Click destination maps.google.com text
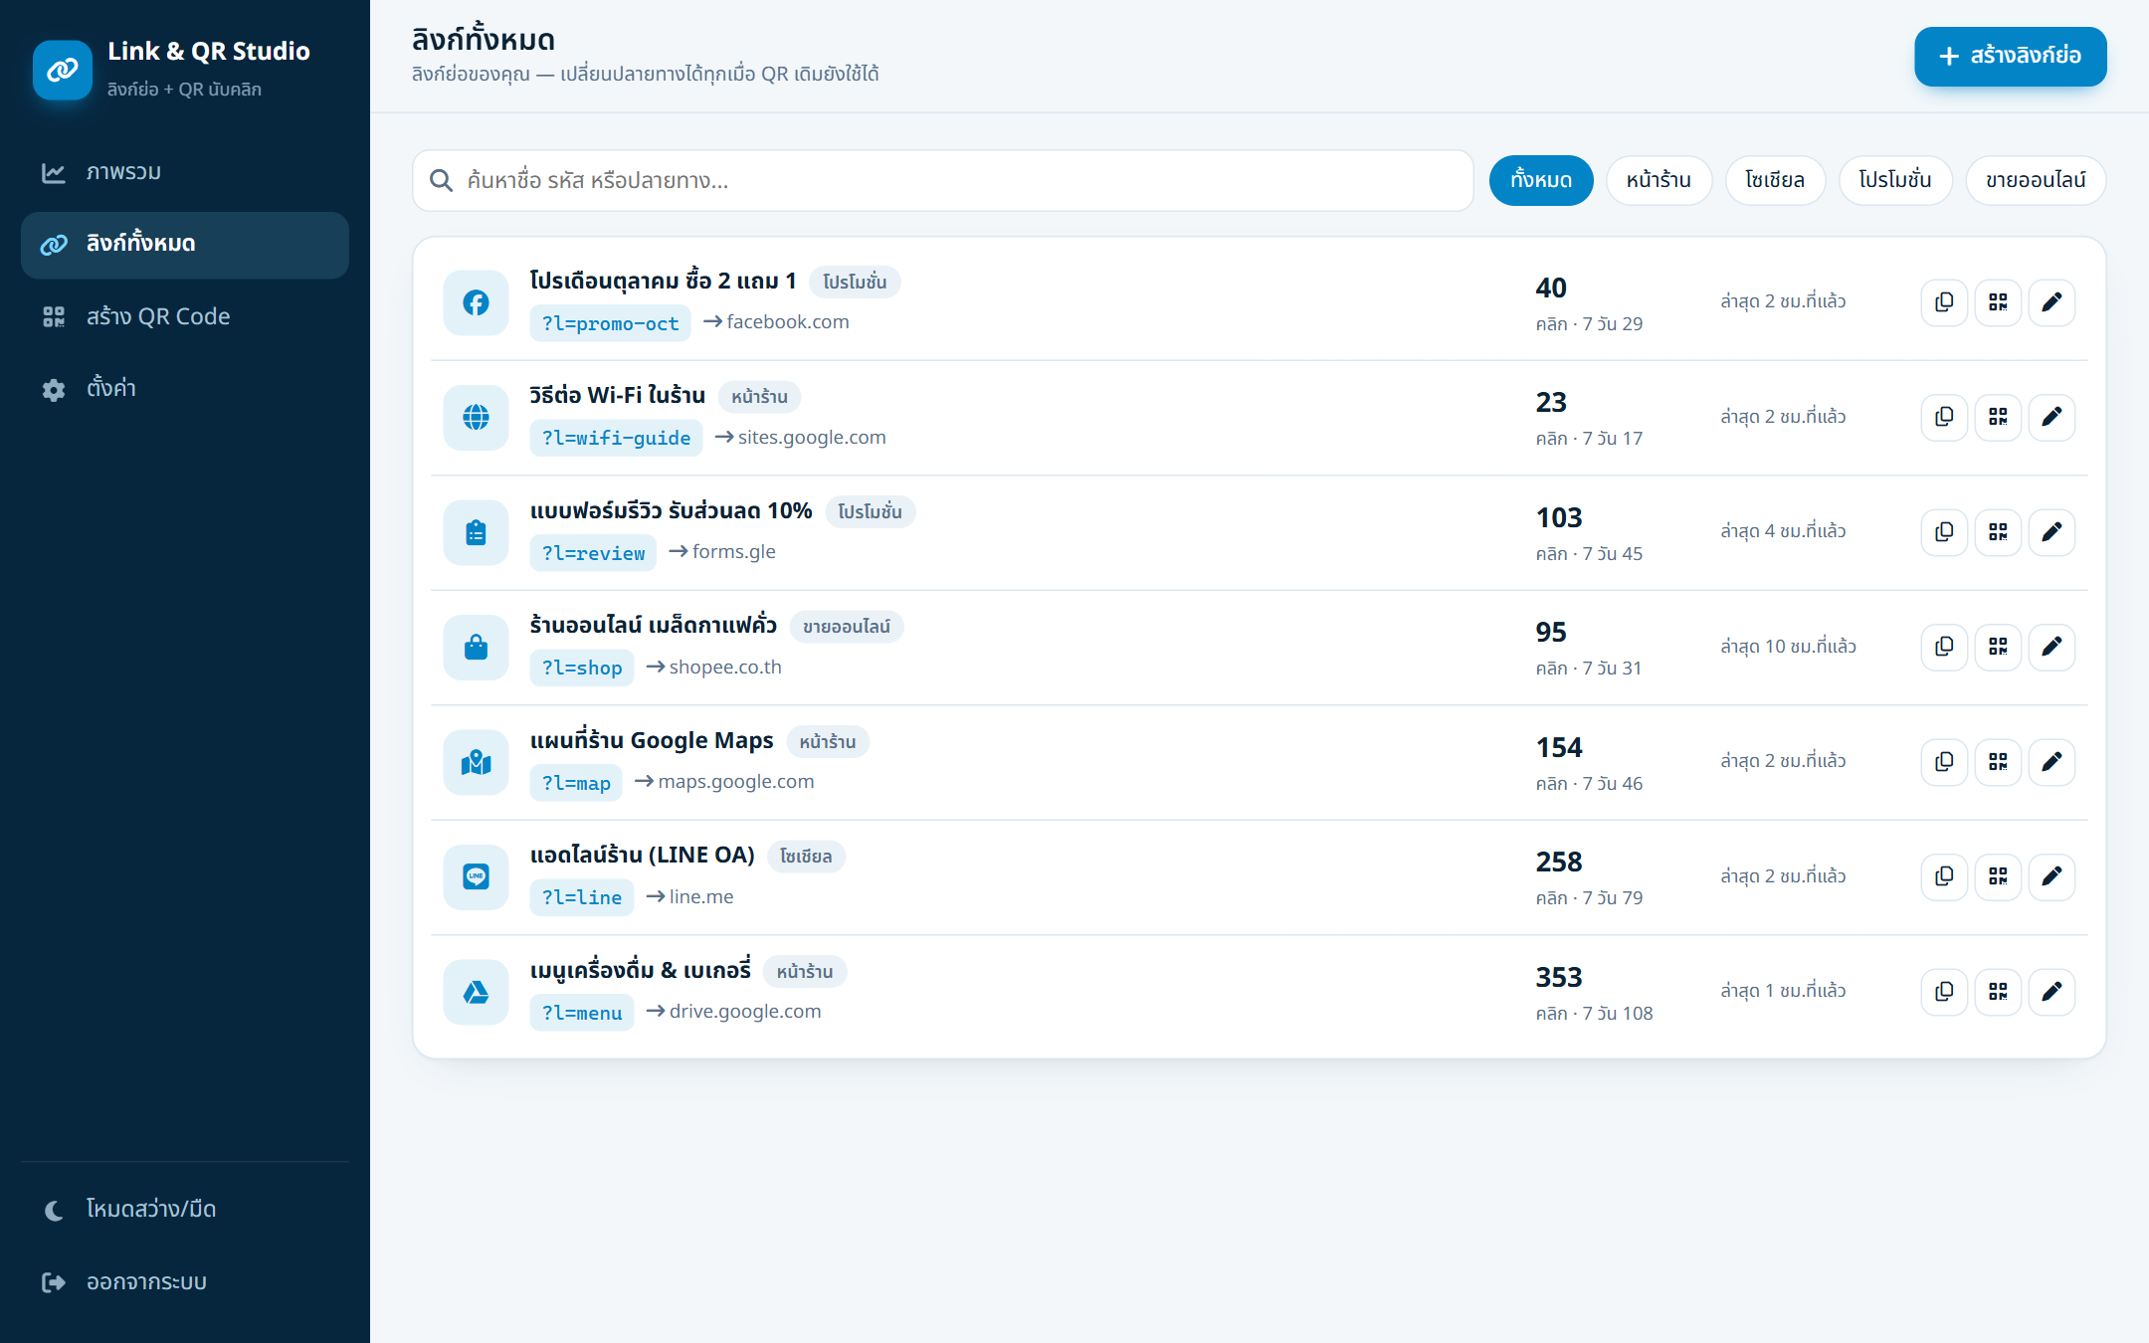This screenshot has width=2149, height=1343. 736,782
